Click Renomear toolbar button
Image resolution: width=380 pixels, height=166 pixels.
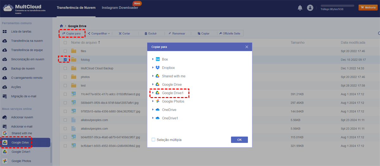coord(177,33)
